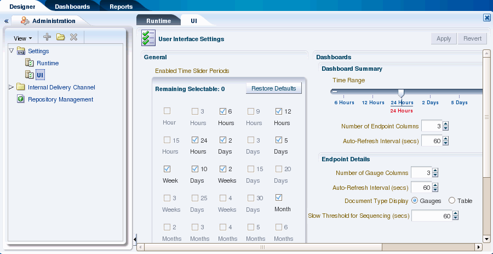Image resolution: width=493 pixels, height=254 pixels.
Task: Decrease Endpoint Details Auto-Refresh Interval
Action: coord(435,190)
